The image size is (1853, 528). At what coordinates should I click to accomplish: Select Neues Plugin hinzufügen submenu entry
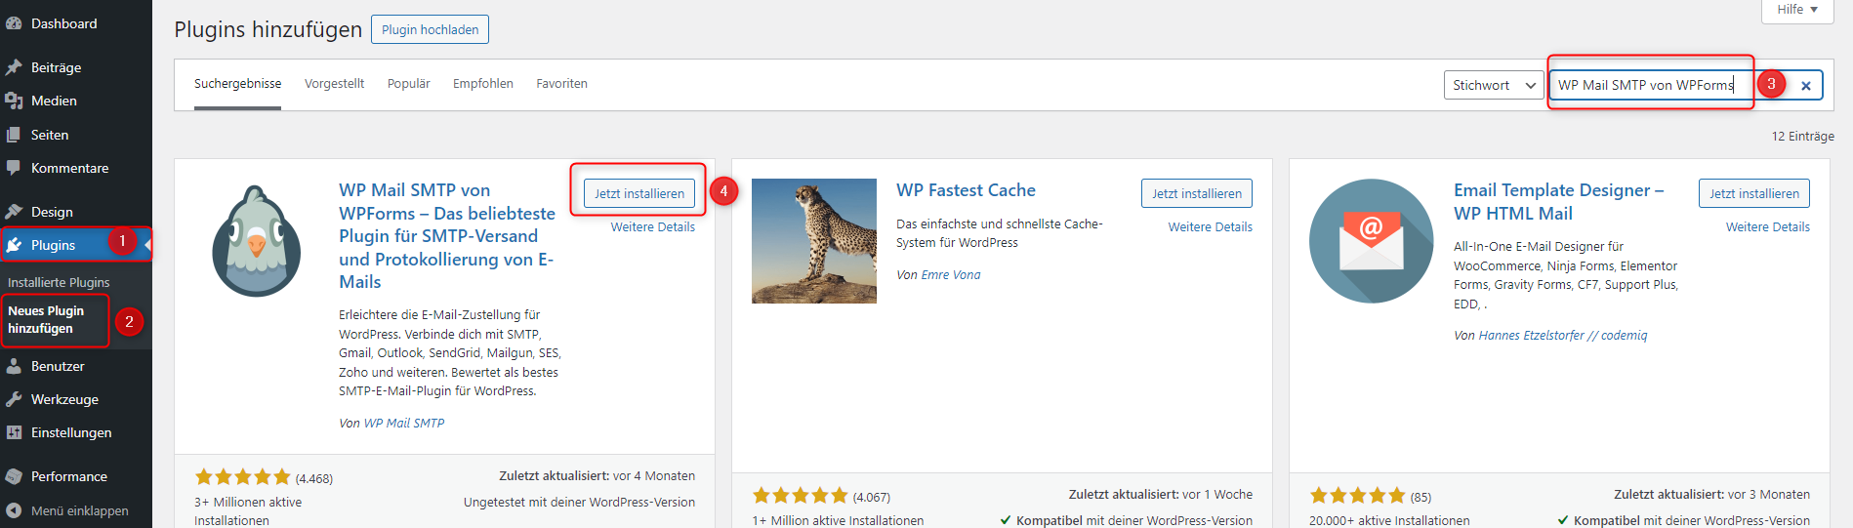tap(46, 319)
